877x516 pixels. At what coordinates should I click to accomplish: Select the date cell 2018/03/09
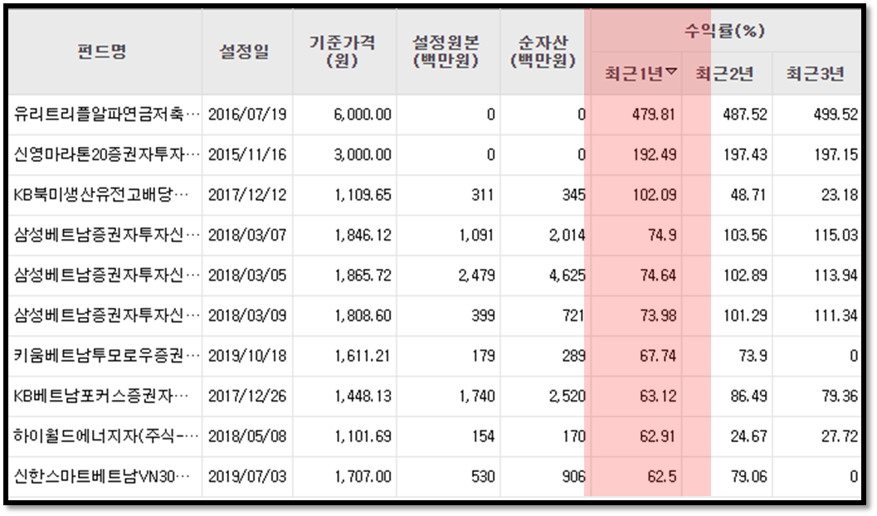click(x=247, y=316)
